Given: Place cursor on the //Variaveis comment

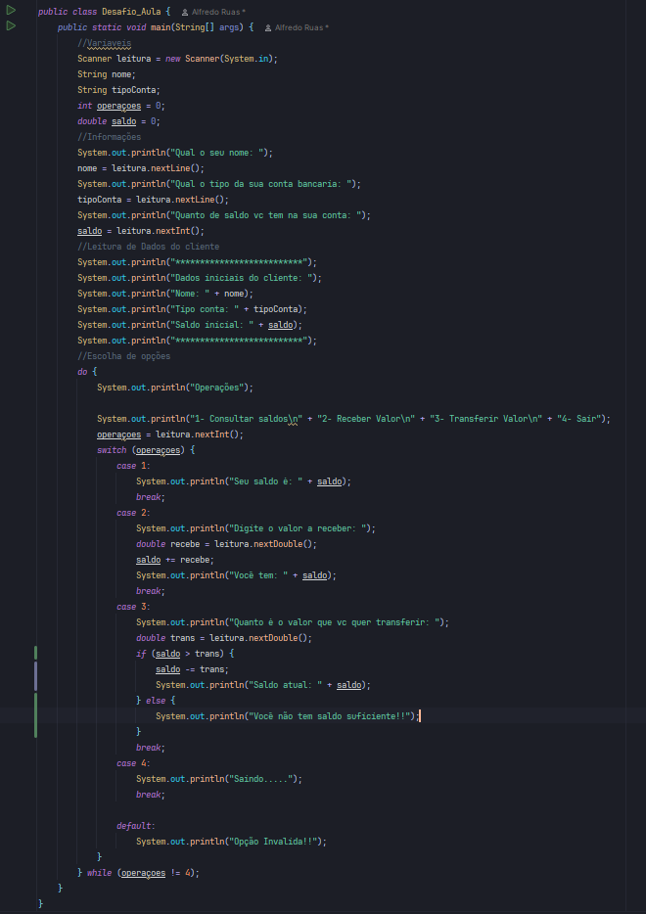Looking at the screenshot, I should [109, 43].
